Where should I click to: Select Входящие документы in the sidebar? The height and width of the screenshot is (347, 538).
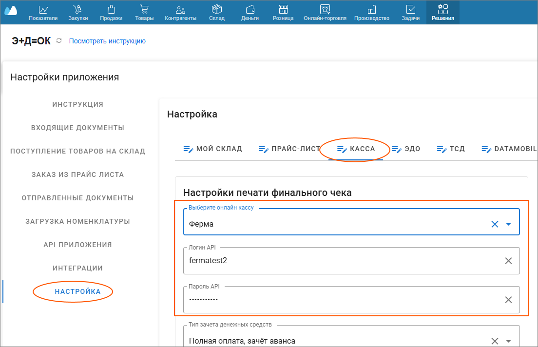[77, 128]
